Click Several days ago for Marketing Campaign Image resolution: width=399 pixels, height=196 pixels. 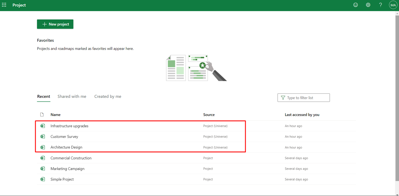tap(296, 168)
